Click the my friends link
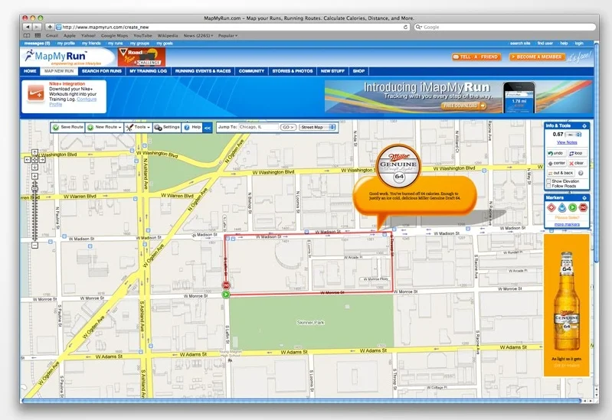Viewport: 612px width, 420px height. point(91,44)
